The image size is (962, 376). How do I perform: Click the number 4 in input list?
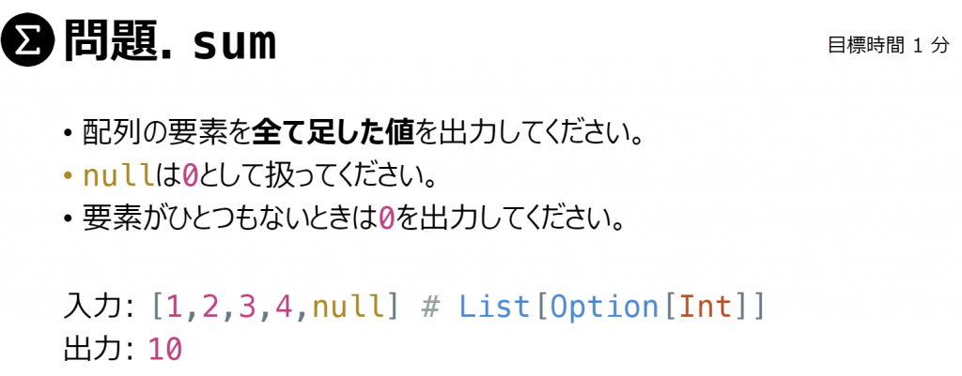click(284, 308)
